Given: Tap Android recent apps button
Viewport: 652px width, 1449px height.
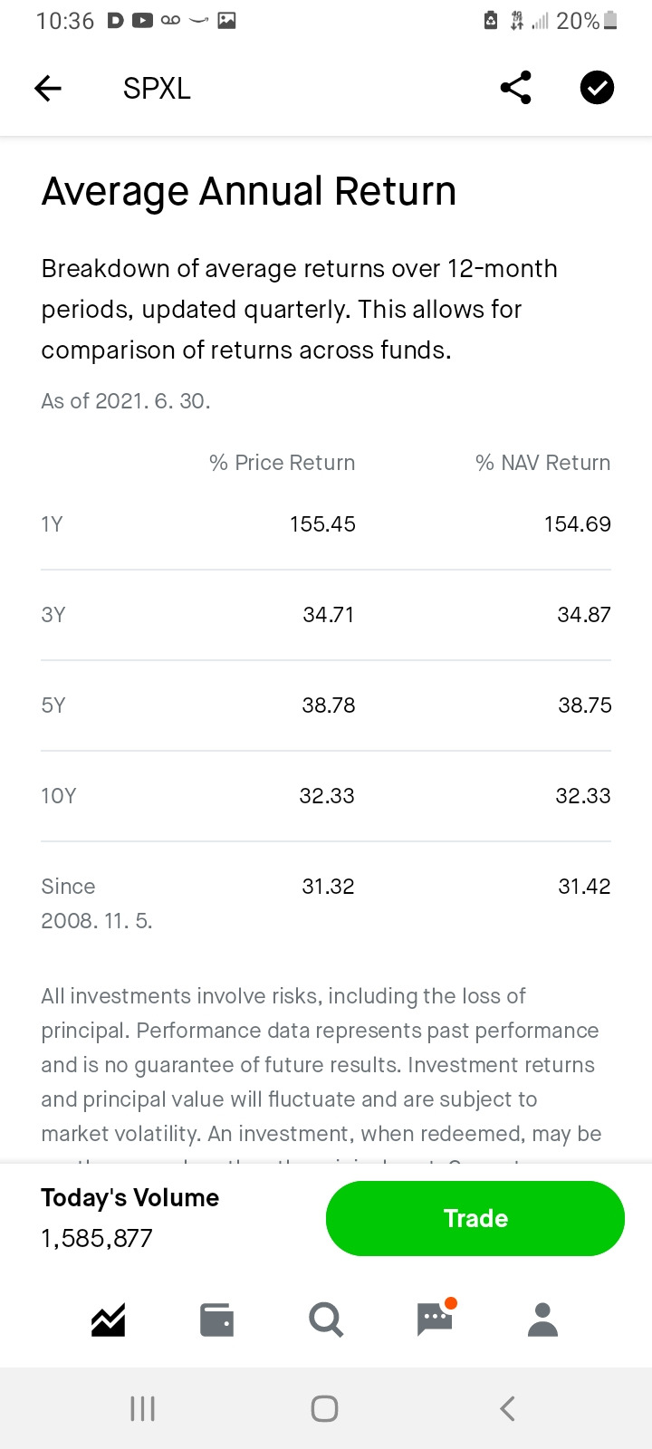Looking at the screenshot, I should [143, 1408].
